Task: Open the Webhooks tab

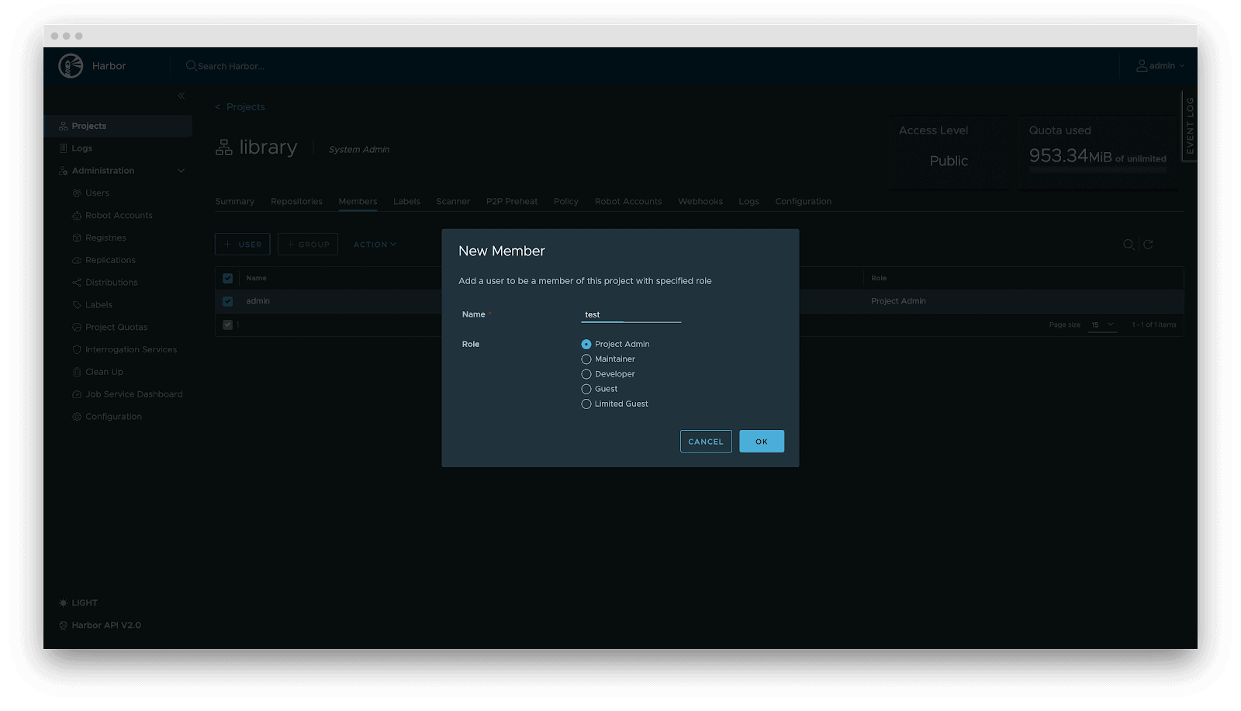Action: (x=700, y=201)
